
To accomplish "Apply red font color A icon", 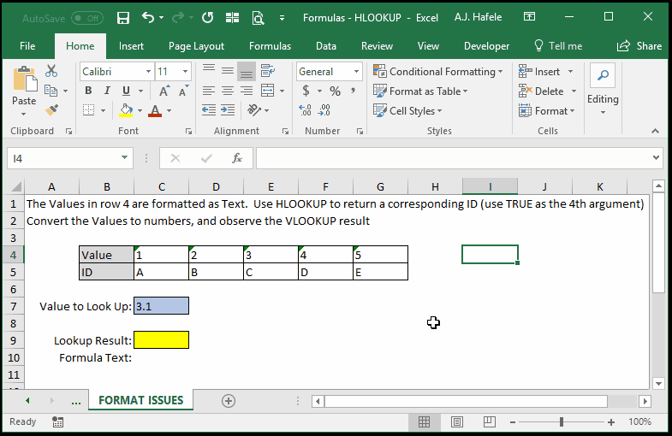I will coord(155,110).
